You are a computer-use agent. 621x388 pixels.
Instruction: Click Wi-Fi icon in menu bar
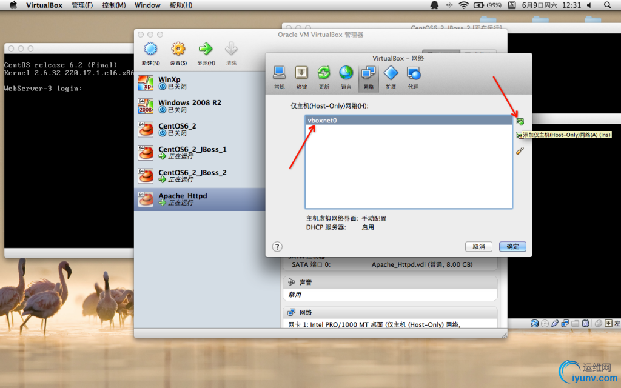463,5
